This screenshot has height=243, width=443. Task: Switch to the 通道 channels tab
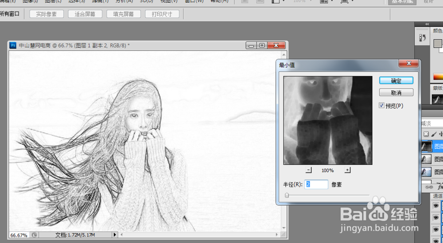click(x=438, y=196)
